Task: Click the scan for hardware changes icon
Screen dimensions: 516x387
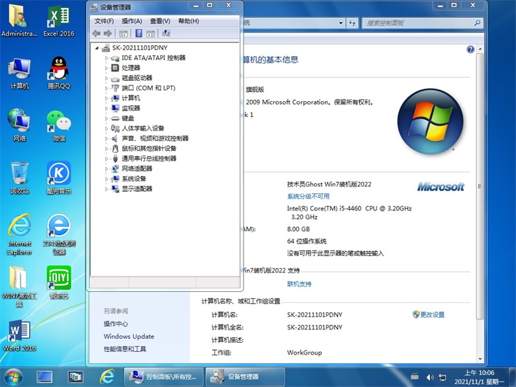Action: pyautogui.click(x=166, y=33)
